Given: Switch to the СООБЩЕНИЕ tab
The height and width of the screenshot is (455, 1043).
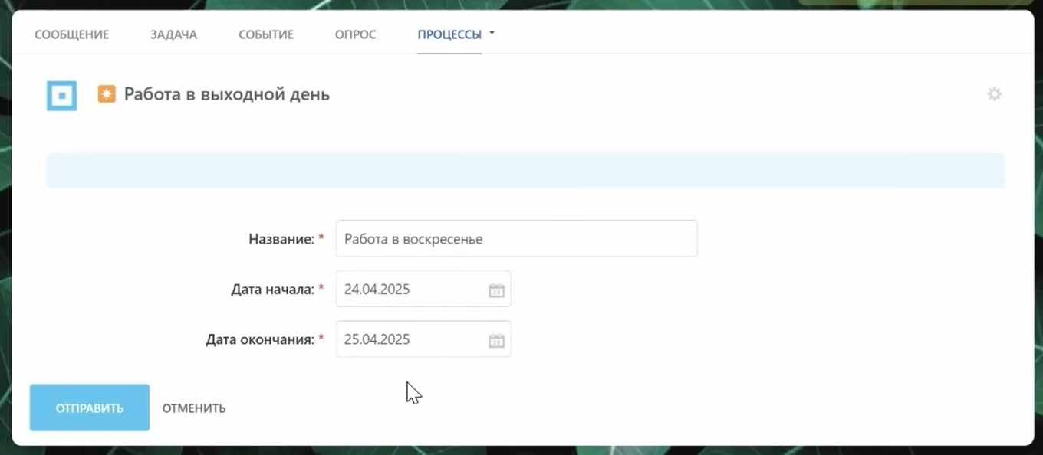Looking at the screenshot, I should coord(71,34).
